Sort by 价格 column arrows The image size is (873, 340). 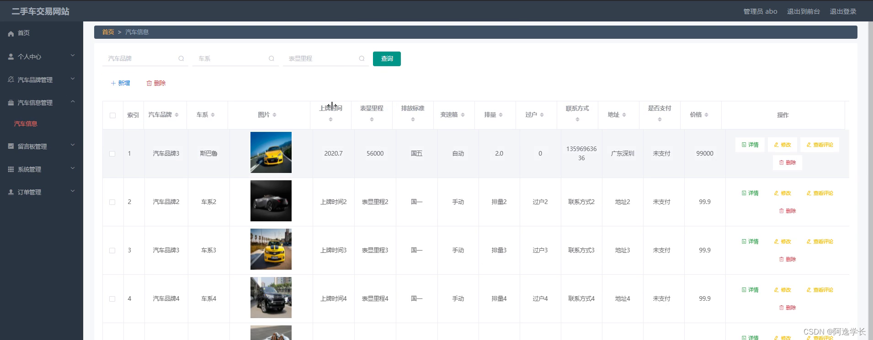point(706,115)
